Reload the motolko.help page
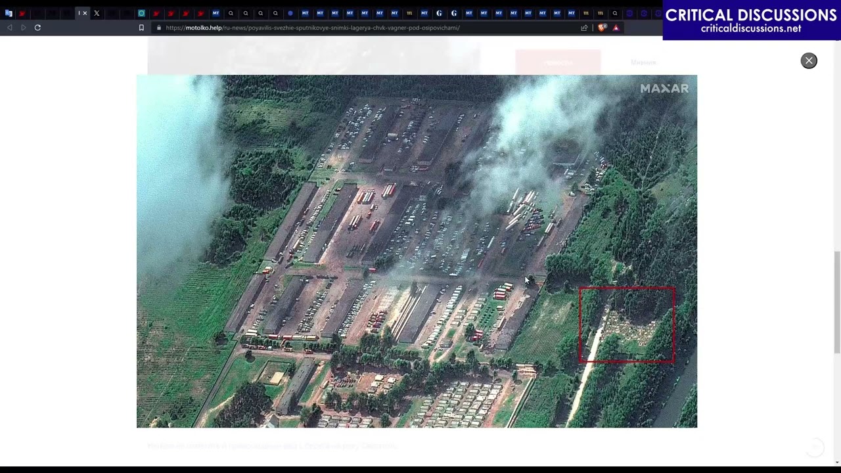This screenshot has width=841, height=473. 37,28
